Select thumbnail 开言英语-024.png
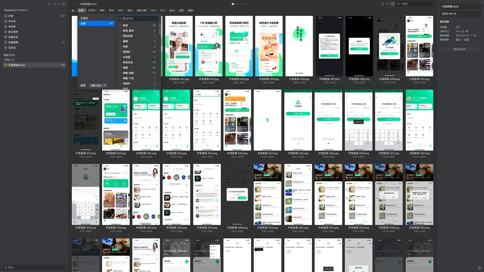The width and height of the screenshot is (484, 272). (x=116, y=195)
